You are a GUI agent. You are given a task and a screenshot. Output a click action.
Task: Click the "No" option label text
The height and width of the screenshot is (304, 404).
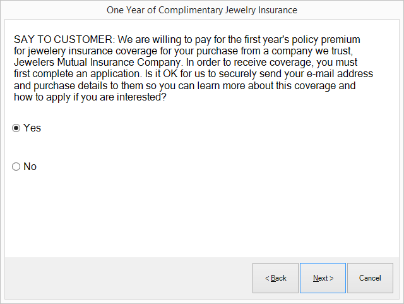pos(30,167)
